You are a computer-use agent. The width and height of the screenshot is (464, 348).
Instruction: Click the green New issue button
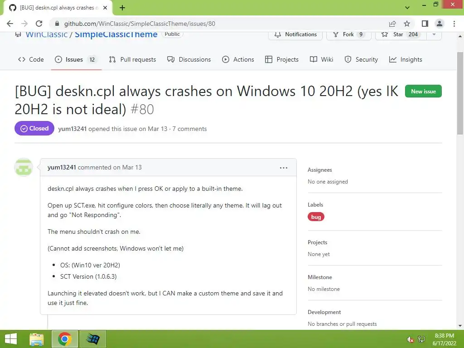423,92
